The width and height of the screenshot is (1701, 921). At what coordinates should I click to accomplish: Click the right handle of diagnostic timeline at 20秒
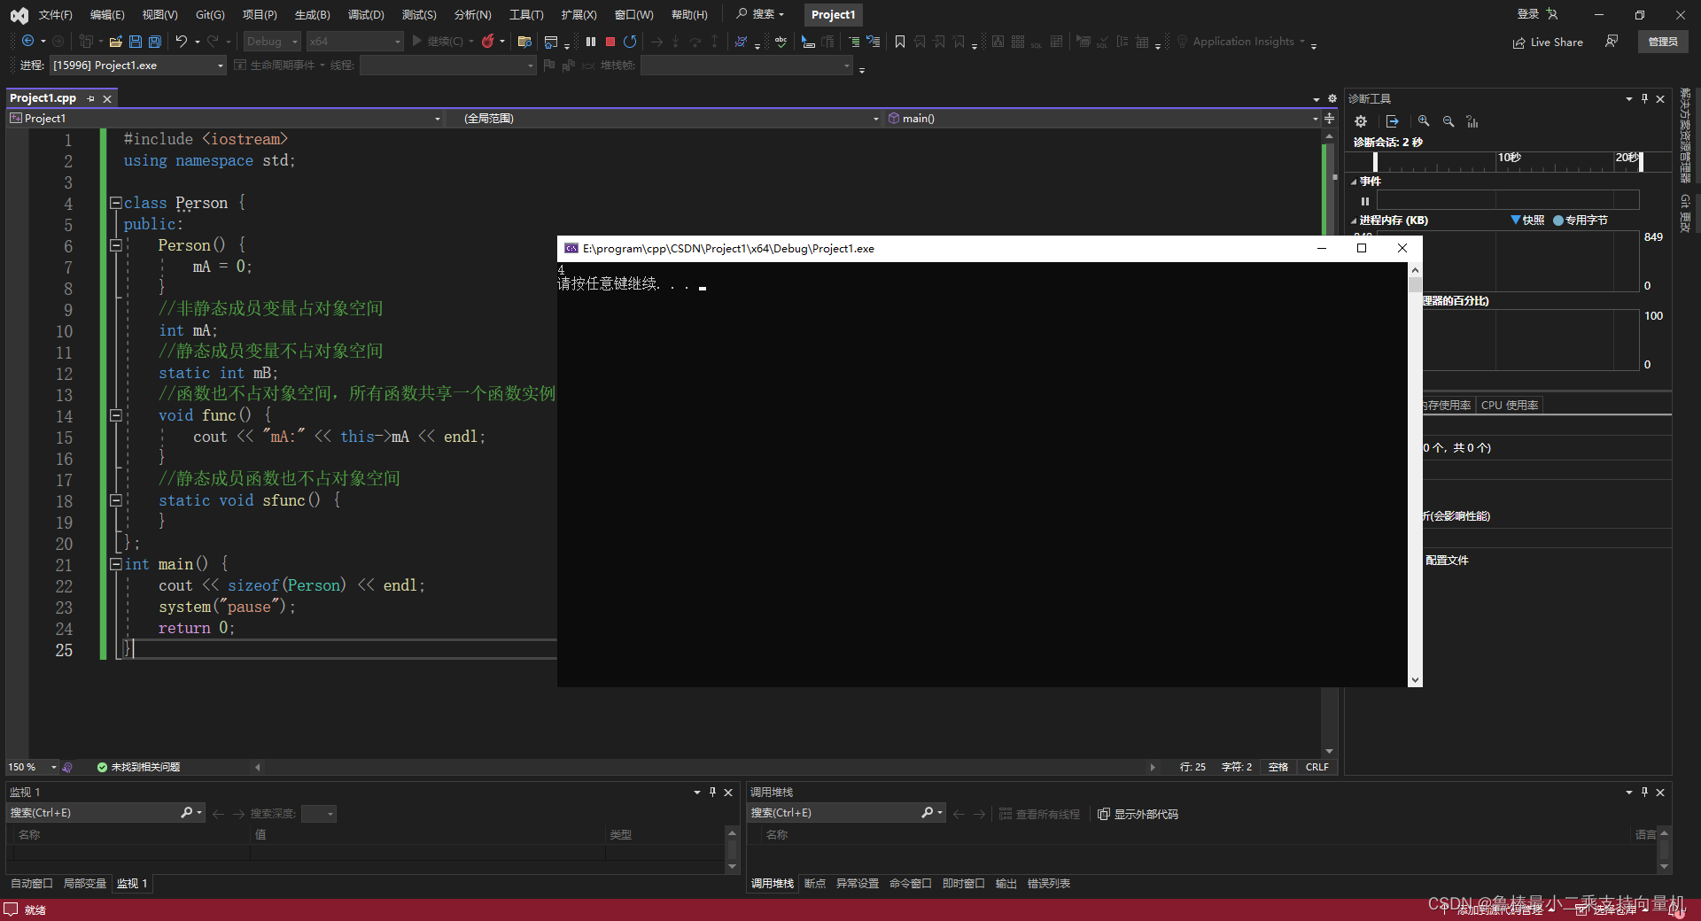coord(1641,161)
